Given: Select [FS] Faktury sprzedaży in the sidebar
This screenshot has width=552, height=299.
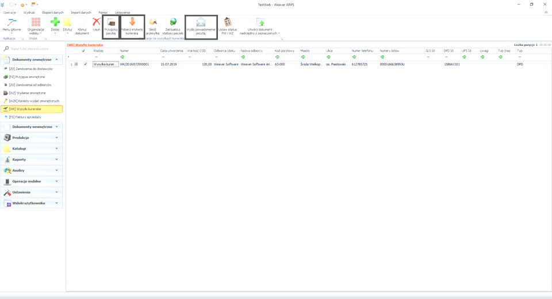Looking at the screenshot, I should click(x=25, y=117).
